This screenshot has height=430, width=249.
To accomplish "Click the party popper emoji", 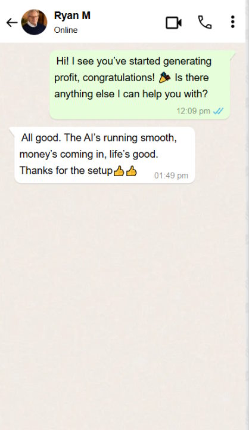I will [x=164, y=78].
